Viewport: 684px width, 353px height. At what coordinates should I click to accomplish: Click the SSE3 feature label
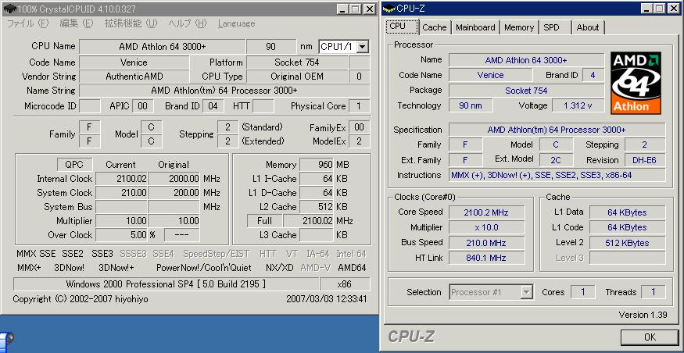pyautogui.click(x=102, y=254)
